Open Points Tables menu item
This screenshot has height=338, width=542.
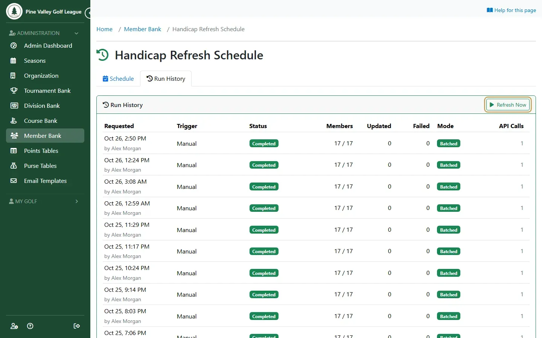45,151
